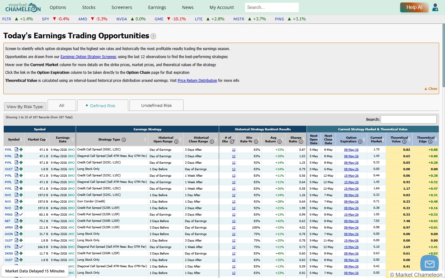Click info icon beside Theoretical Edge header
Image resolution: width=445 pixels, height=278 pixels.
pos(430,142)
